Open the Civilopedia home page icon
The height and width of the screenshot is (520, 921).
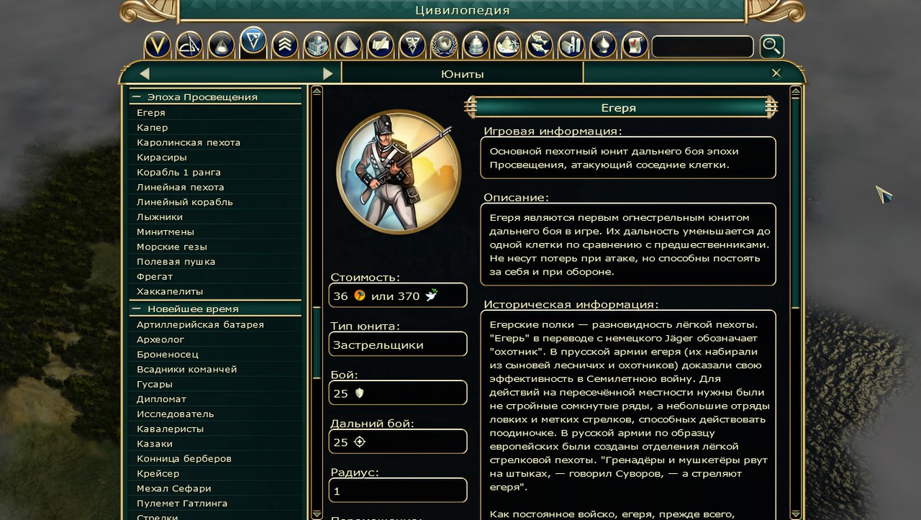158,45
